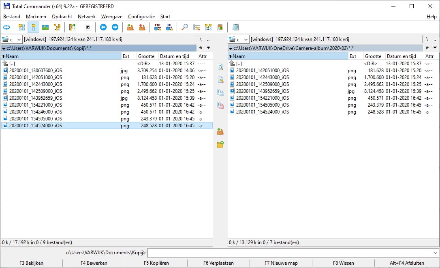Open left panel favorites asterisk button

click(x=201, y=48)
